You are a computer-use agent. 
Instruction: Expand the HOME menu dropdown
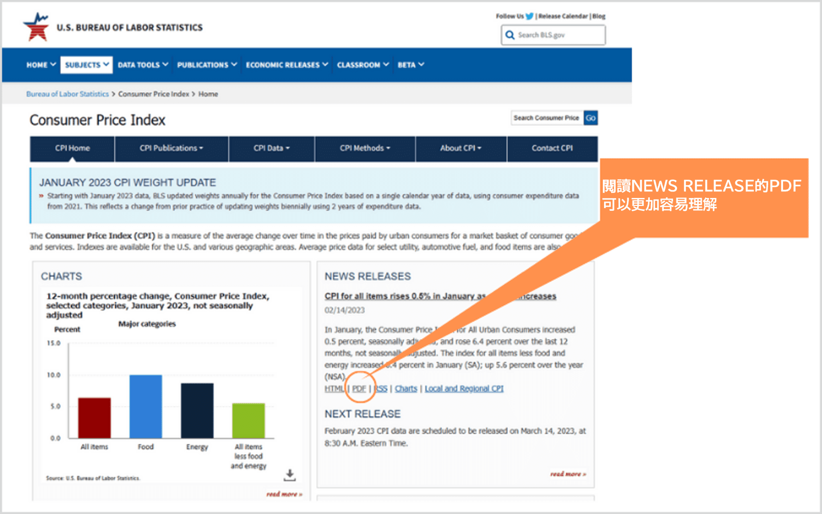[x=41, y=65]
